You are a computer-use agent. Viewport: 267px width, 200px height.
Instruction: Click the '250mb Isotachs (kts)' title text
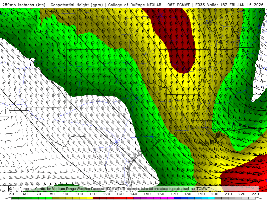click(x=24, y=5)
